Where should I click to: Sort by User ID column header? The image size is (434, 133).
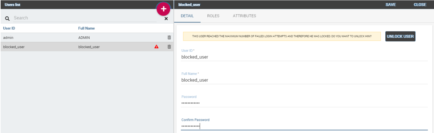click(x=9, y=28)
